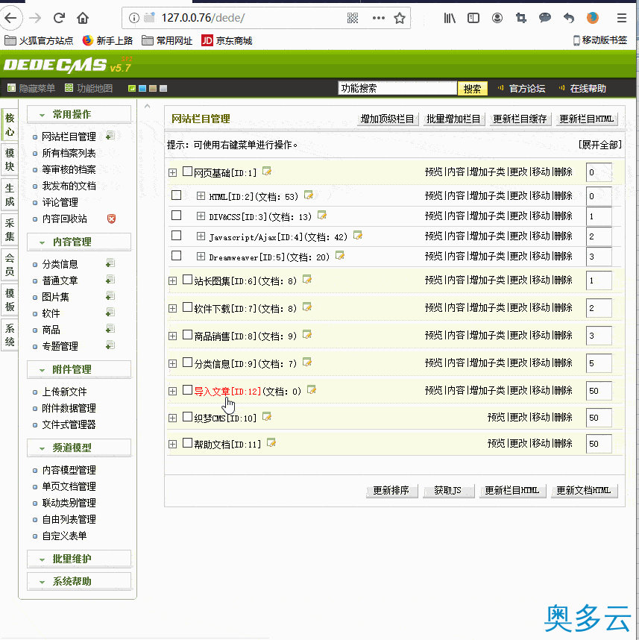Switch to the 模块 side tab
Viewport: 639px width, 640px height.
(x=10, y=160)
